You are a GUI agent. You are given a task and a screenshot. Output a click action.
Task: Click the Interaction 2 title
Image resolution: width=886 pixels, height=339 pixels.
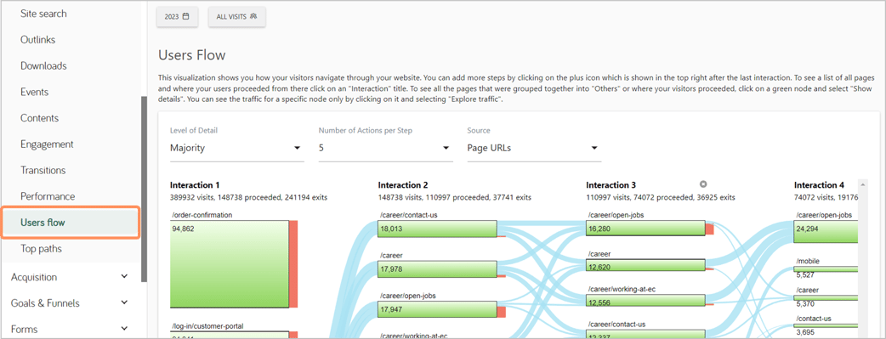point(403,184)
